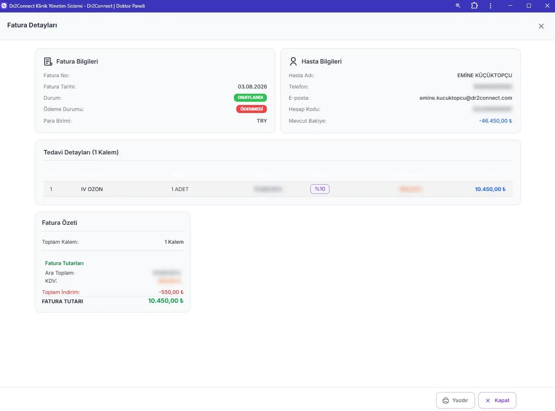This screenshot has height=411, width=555.
Task: Maximize the Dr2Connect window
Action: [x=528, y=6]
